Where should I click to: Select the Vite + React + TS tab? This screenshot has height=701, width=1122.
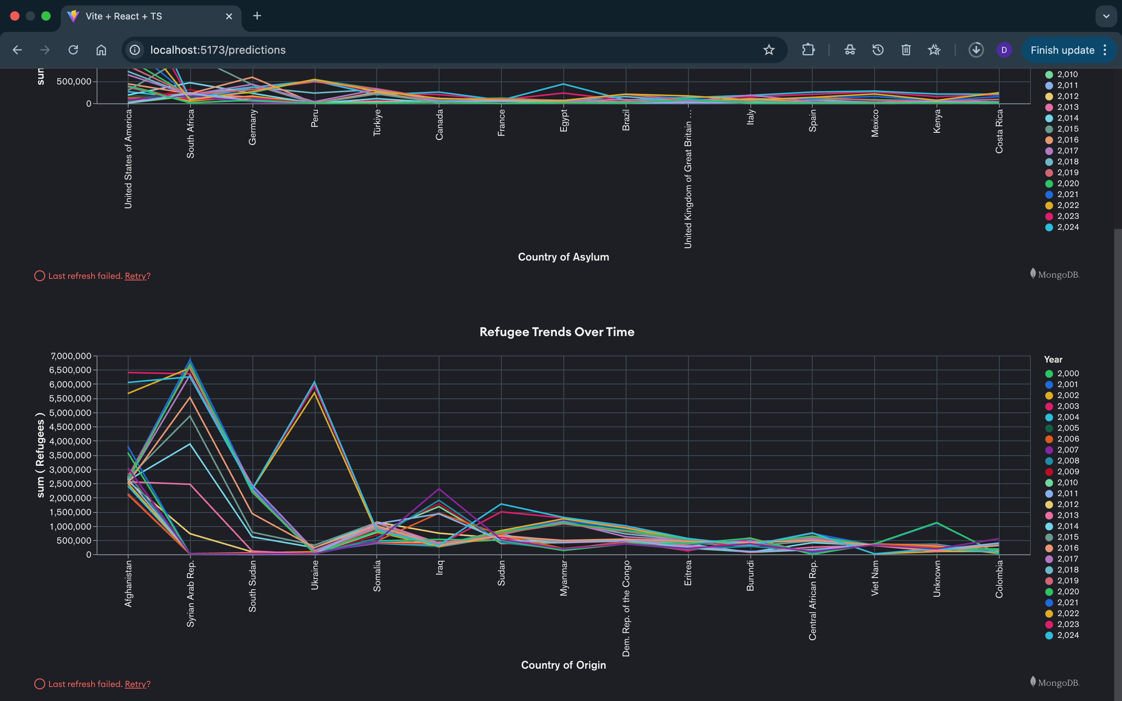pos(123,16)
